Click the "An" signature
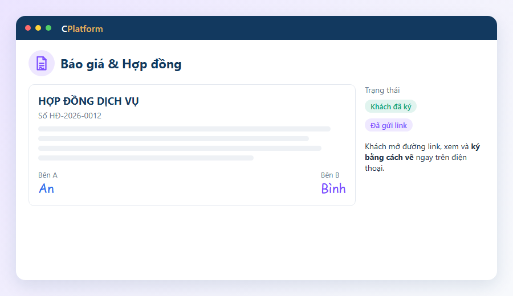This screenshot has height=296, width=513. point(47,188)
